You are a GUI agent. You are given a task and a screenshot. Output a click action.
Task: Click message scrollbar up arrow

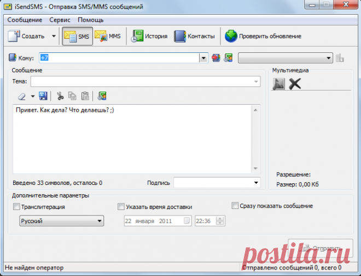point(255,110)
